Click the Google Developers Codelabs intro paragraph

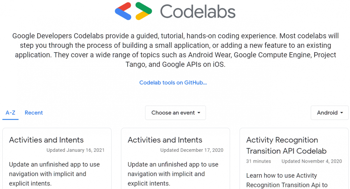coord(175,50)
